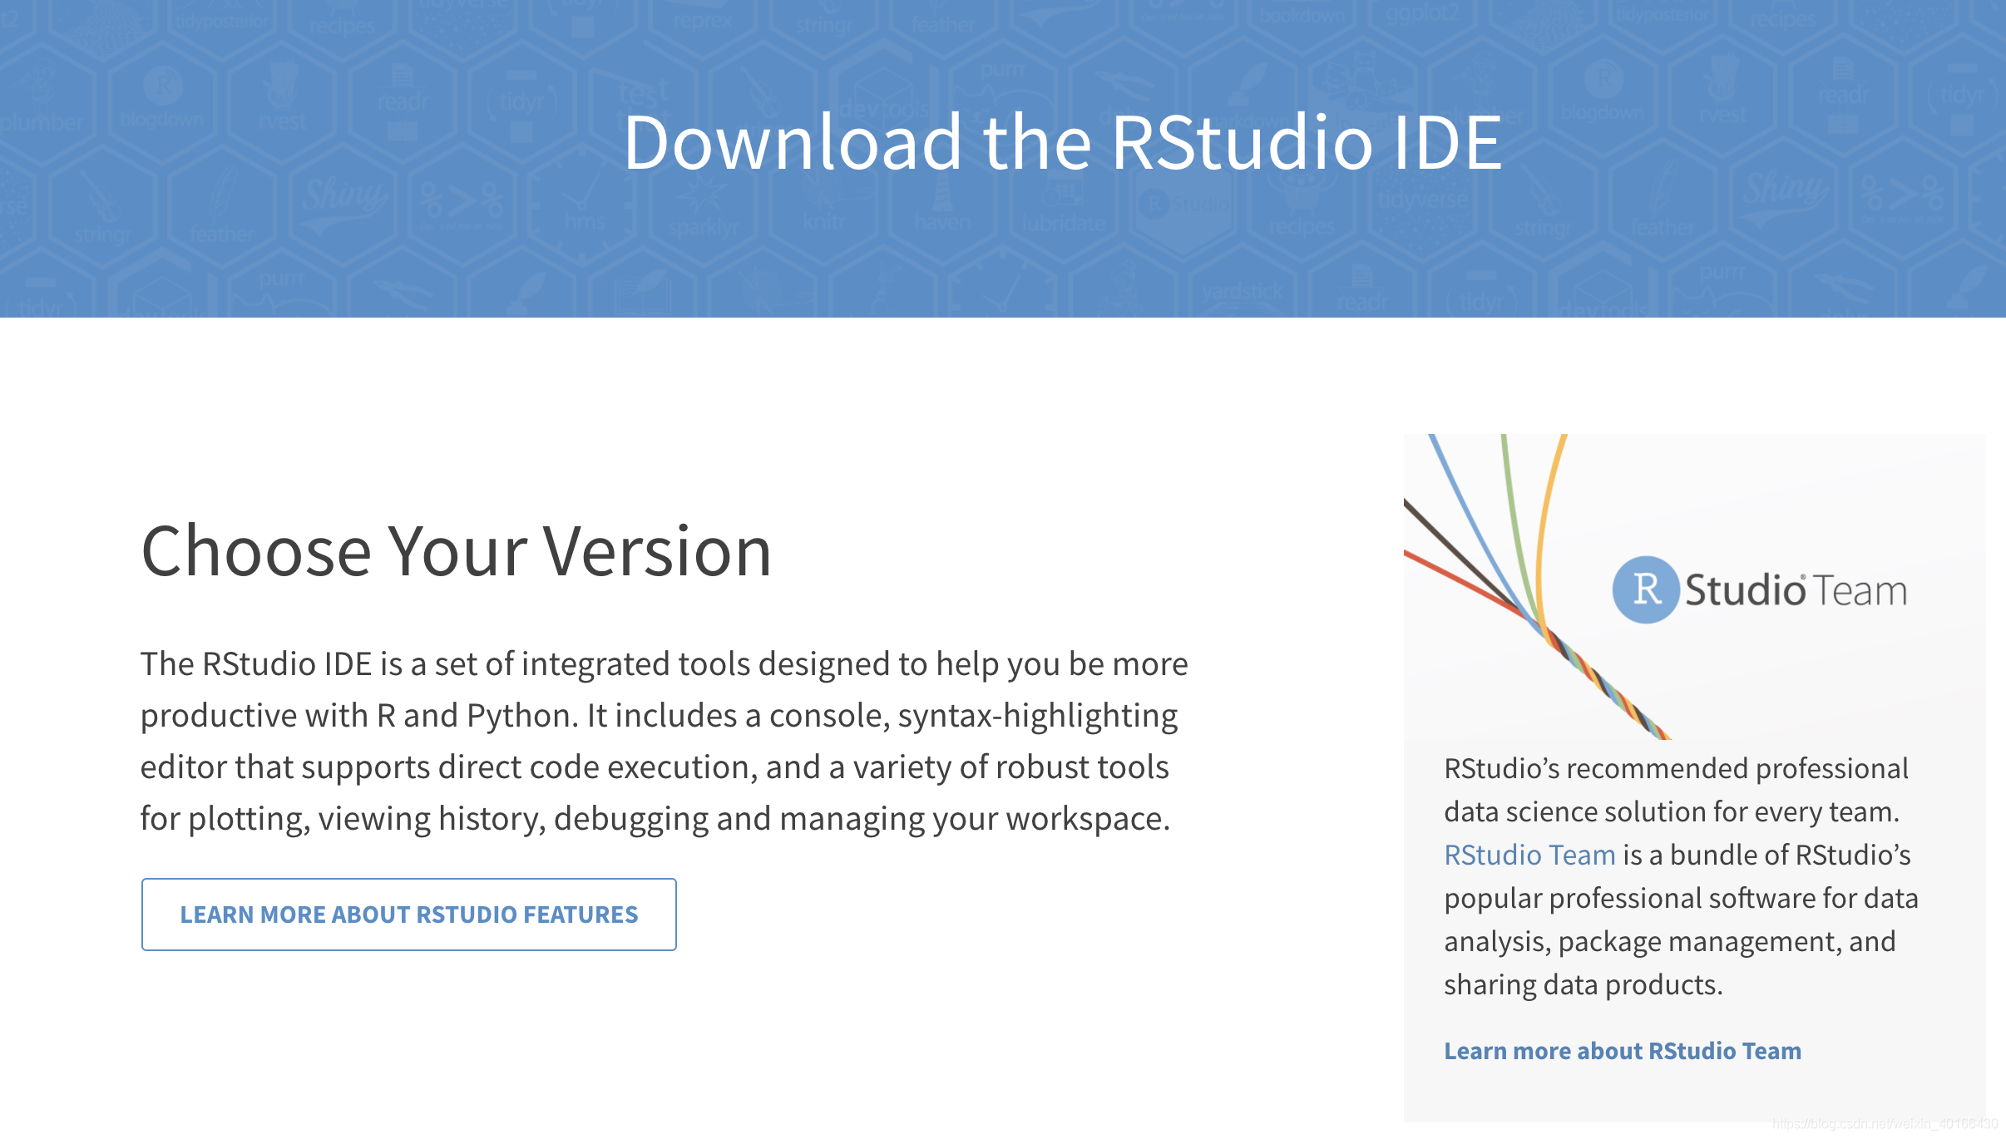This screenshot has height=1139, width=2006.
Task: Select the knitr hex sticker
Action: pyautogui.click(x=823, y=208)
